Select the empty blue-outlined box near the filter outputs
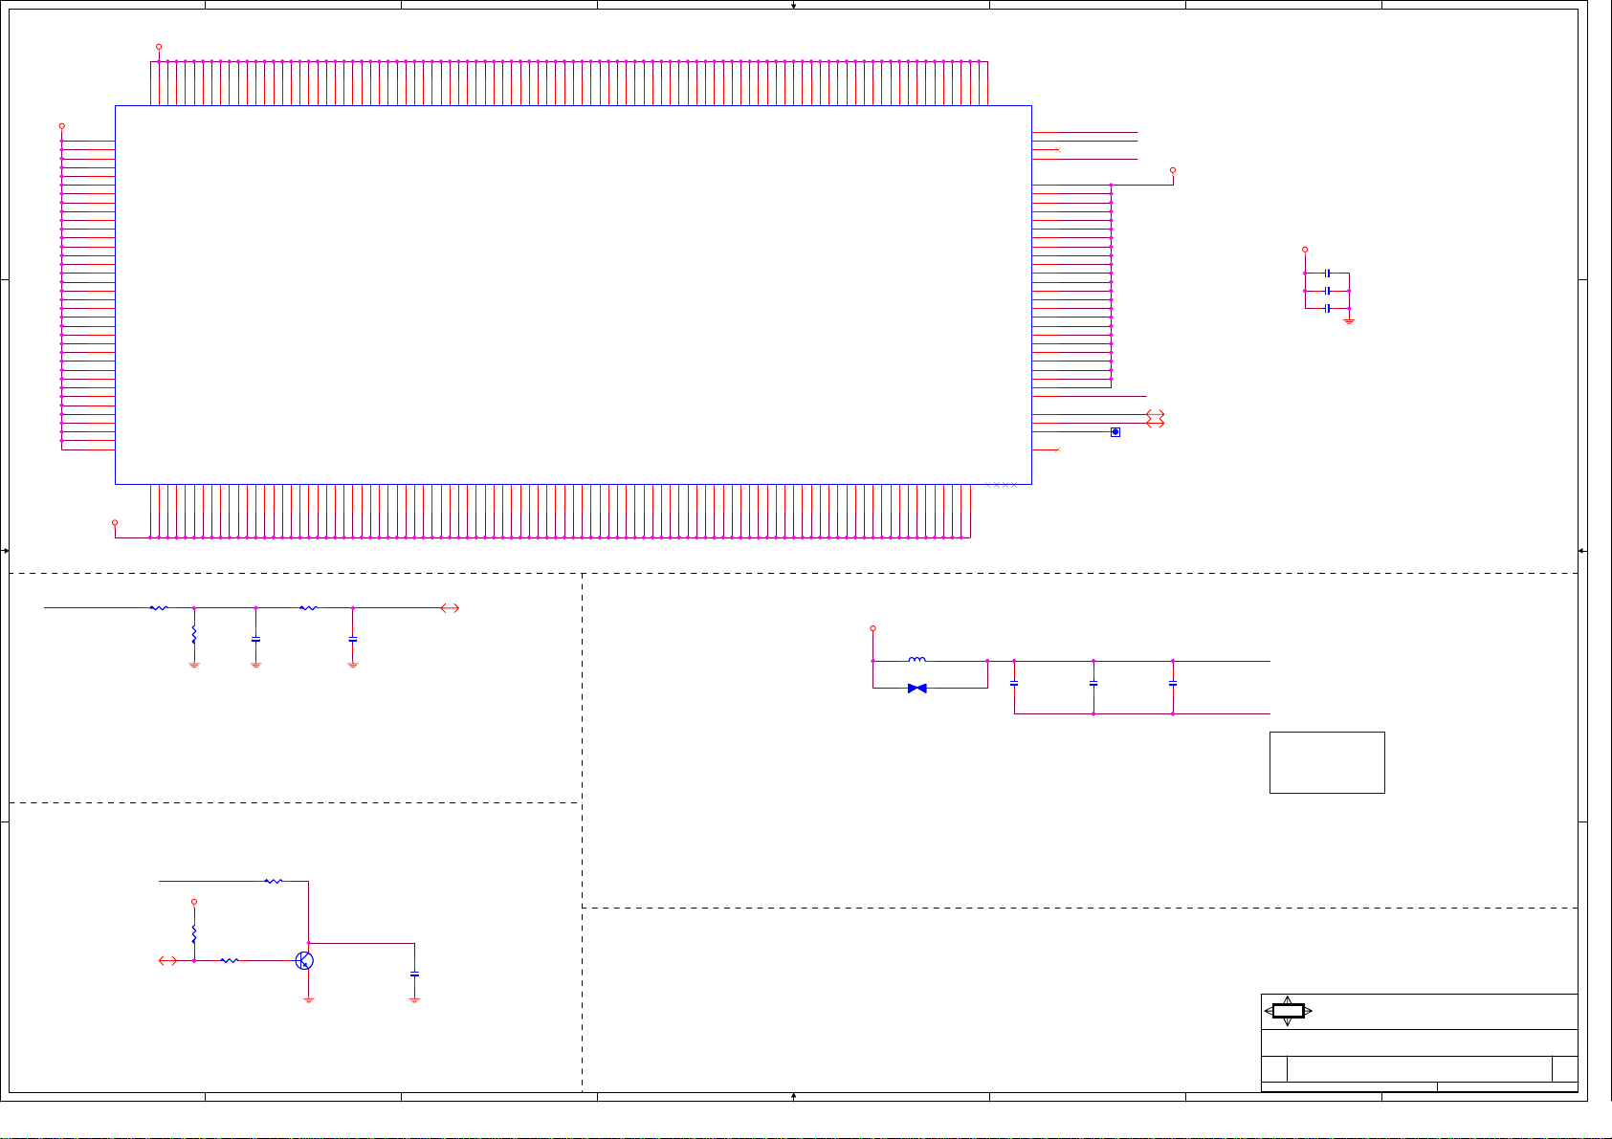Image resolution: width=1612 pixels, height=1139 pixels. [x=1327, y=762]
